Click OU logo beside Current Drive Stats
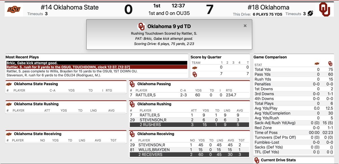 pyautogui.click(x=257, y=160)
